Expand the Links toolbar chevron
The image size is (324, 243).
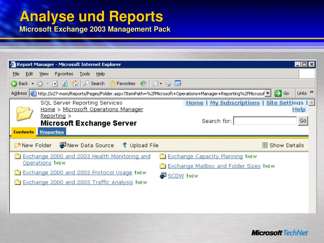tap(312, 92)
